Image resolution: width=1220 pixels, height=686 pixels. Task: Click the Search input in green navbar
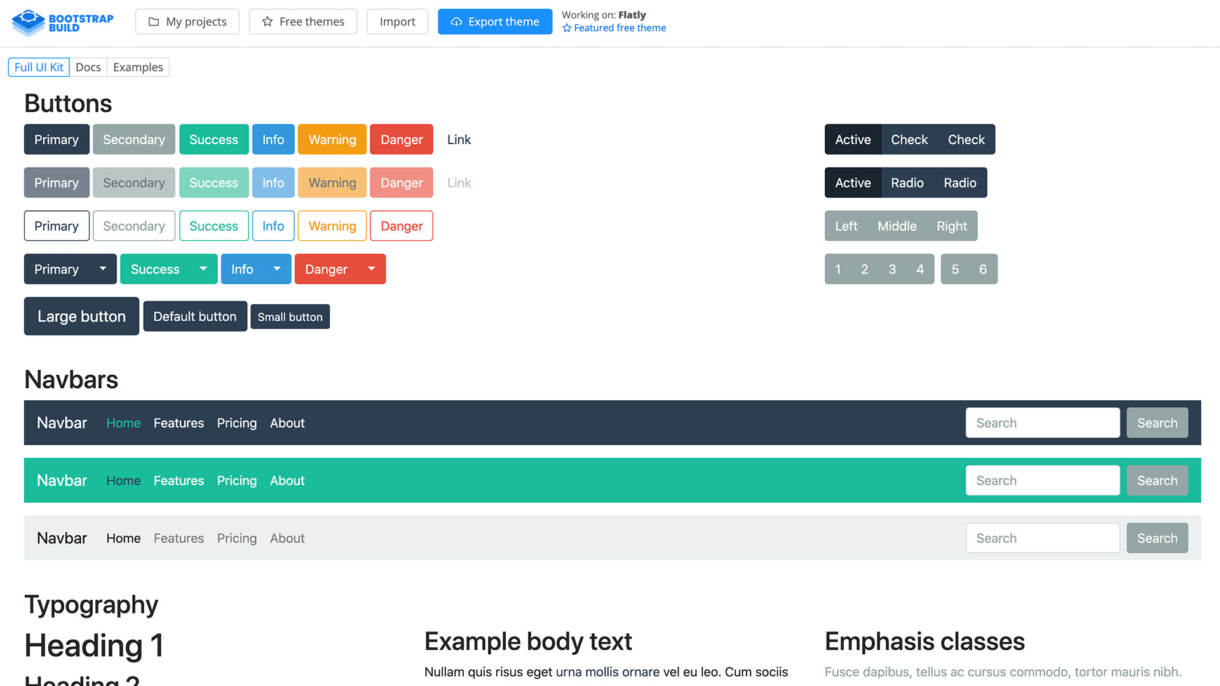[x=1042, y=480]
